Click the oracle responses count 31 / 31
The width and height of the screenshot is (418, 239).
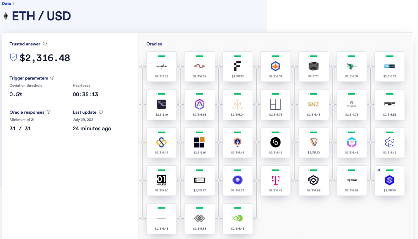(x=20, y=128)
